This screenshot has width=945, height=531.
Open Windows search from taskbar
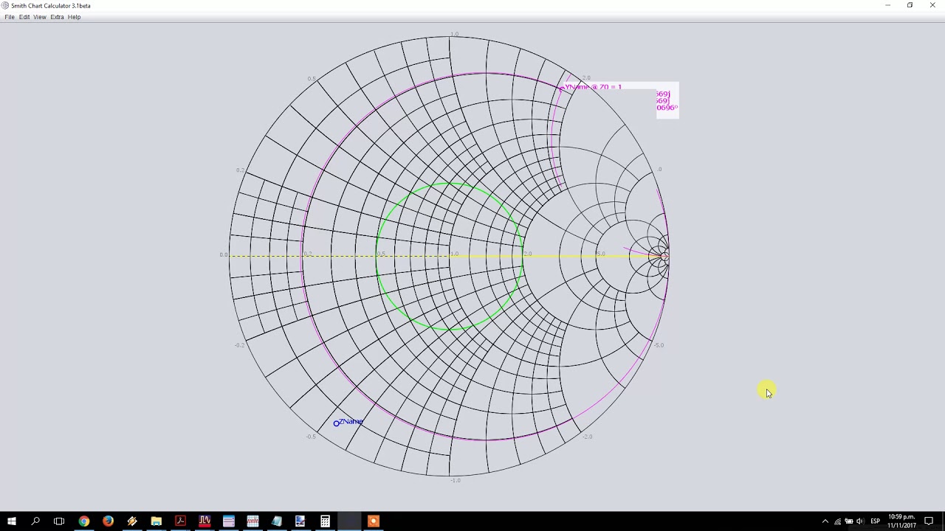coord(35,521)
